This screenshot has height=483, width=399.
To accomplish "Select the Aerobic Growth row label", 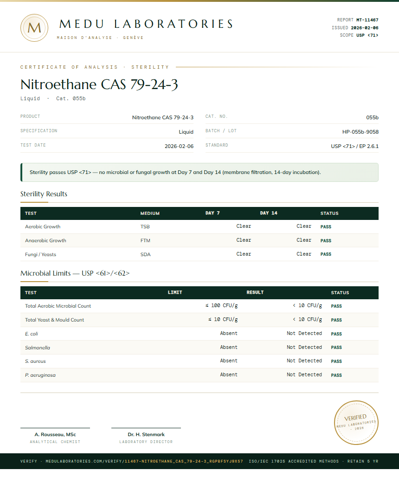I will 43,227.
